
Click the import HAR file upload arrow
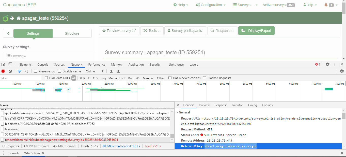coord(111,71)
